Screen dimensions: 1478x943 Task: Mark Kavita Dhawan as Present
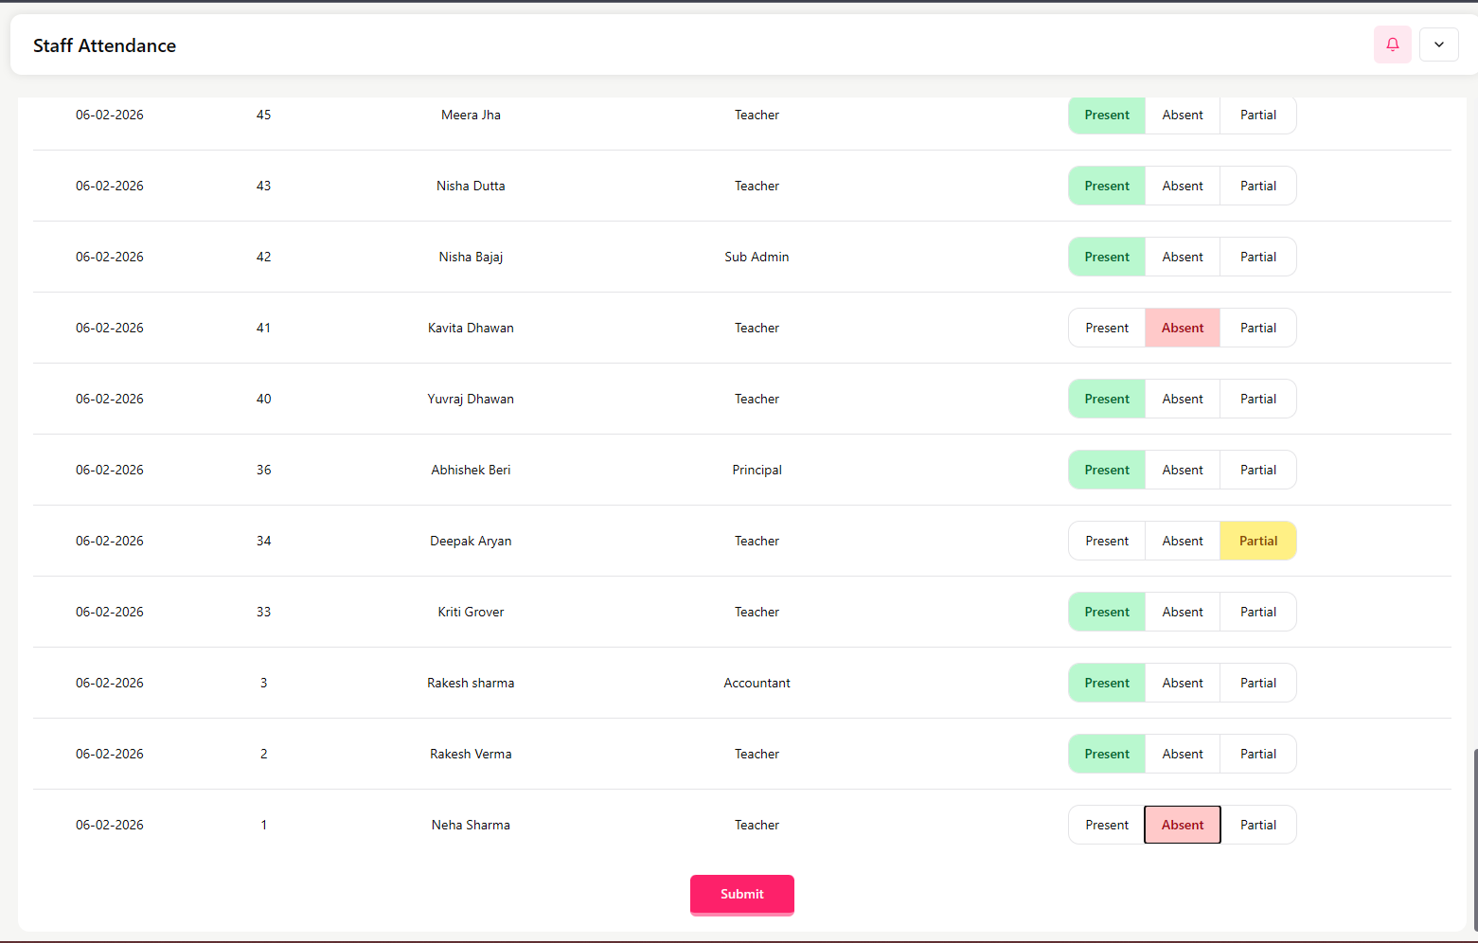tap(1107, 329)
